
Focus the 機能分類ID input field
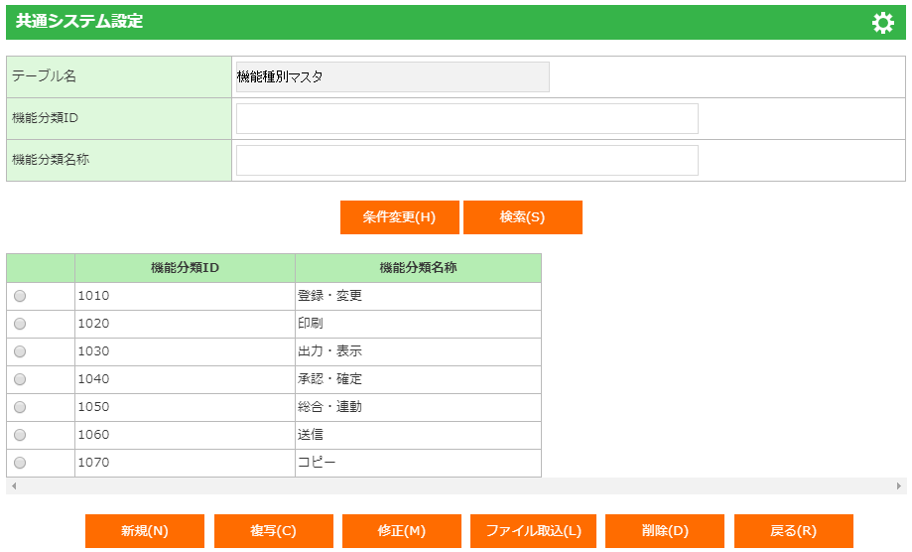[467, 119]
